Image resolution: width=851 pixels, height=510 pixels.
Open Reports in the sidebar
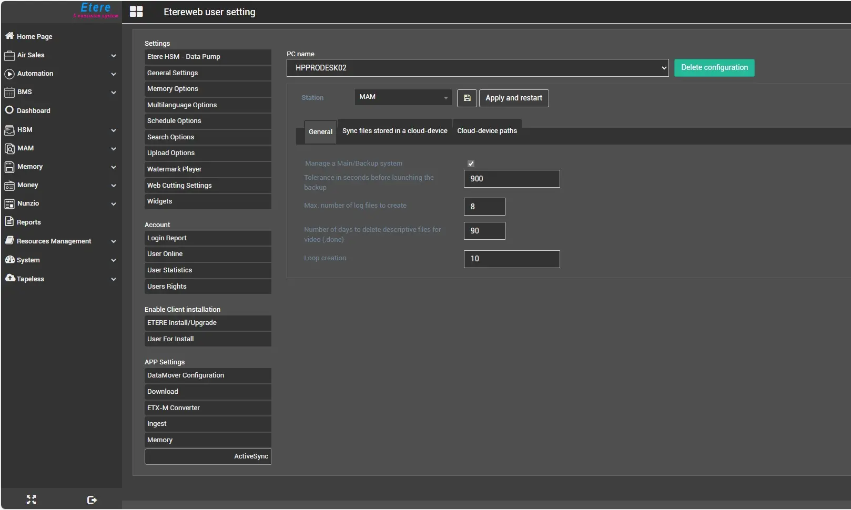point(28,222)
